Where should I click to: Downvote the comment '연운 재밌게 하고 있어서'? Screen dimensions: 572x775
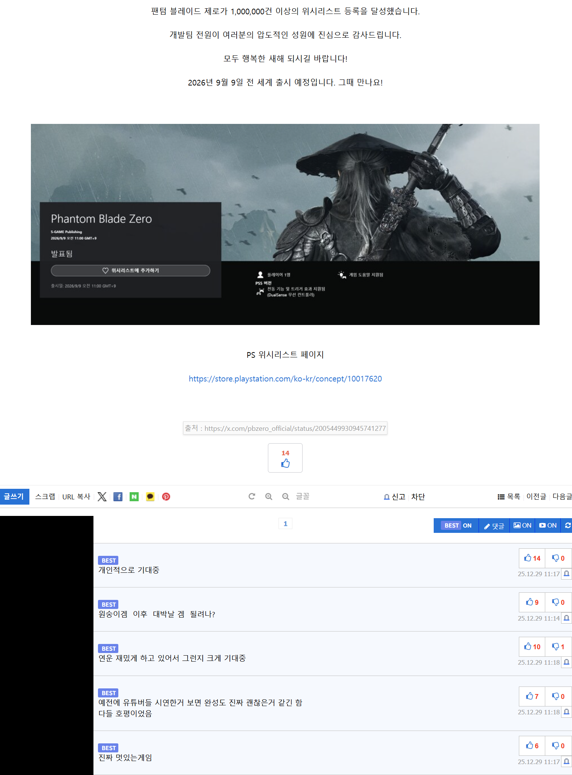558,647
